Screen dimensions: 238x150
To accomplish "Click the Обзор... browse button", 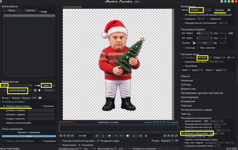I will [12, 11].
